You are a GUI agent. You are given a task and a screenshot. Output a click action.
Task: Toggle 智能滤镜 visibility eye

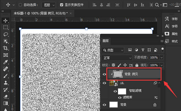pos(115,91)
